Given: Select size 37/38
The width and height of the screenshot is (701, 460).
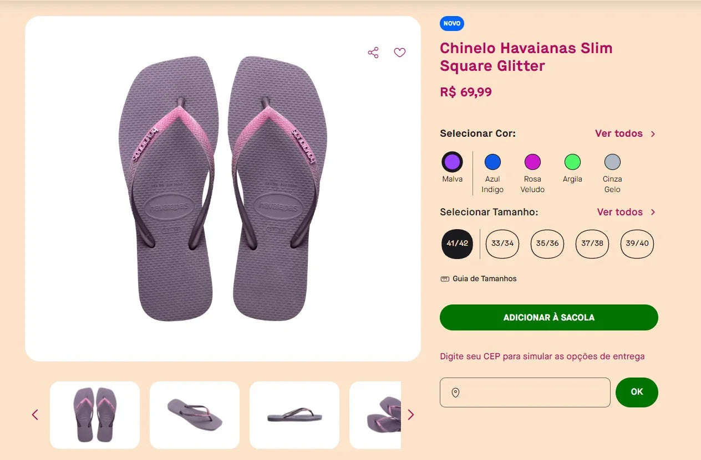Looking at the screenshot, I should (592, 244).
